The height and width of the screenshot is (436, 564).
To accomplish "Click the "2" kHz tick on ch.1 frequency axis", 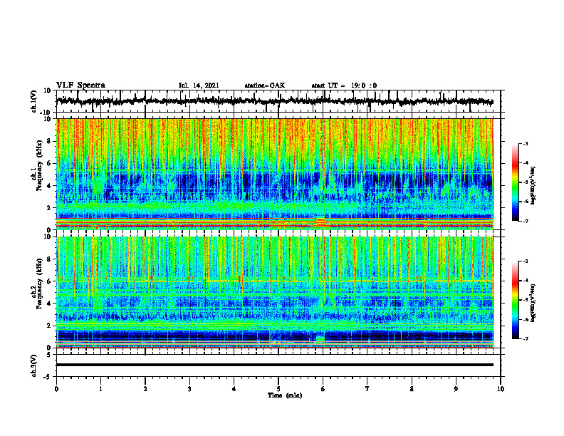I will click(x=48, y=208).
